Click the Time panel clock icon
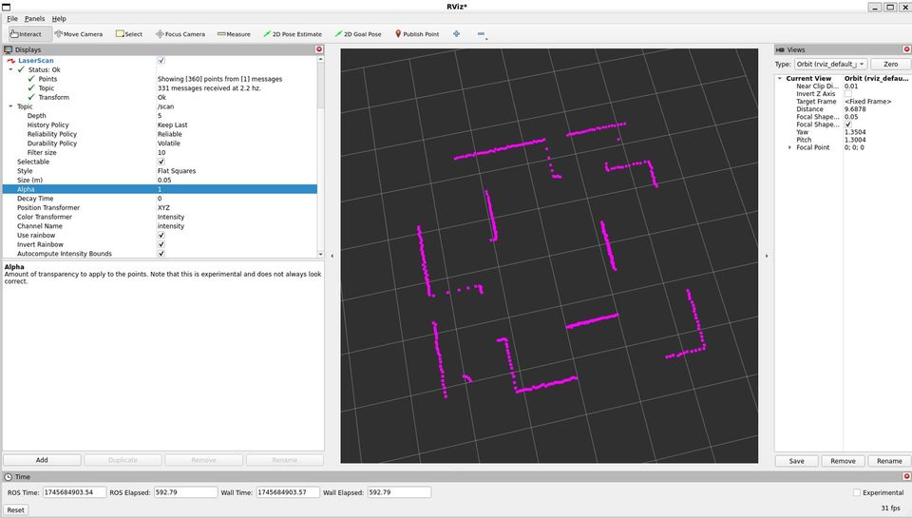The width and height of the screenshot is (912, 518). pyautogui.click(x=9, y=477)
